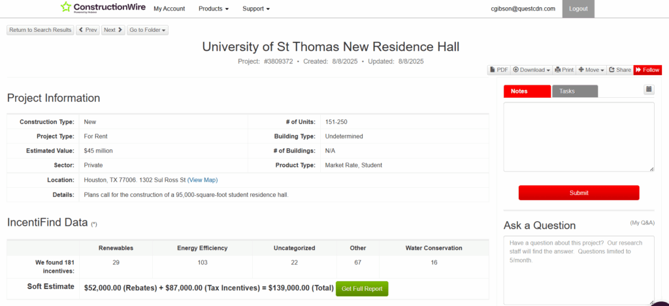This screenshot has width=669, height=306.
Task: Select the Energy Efficiency count 103
Action: pos(203,262)
